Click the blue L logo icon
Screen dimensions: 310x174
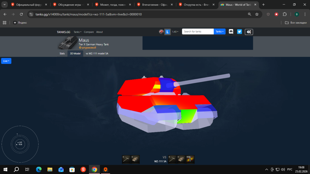point(168,32)
